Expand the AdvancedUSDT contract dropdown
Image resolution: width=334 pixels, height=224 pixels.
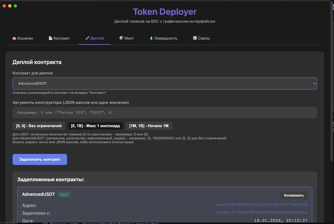click(x=164, y=84)
